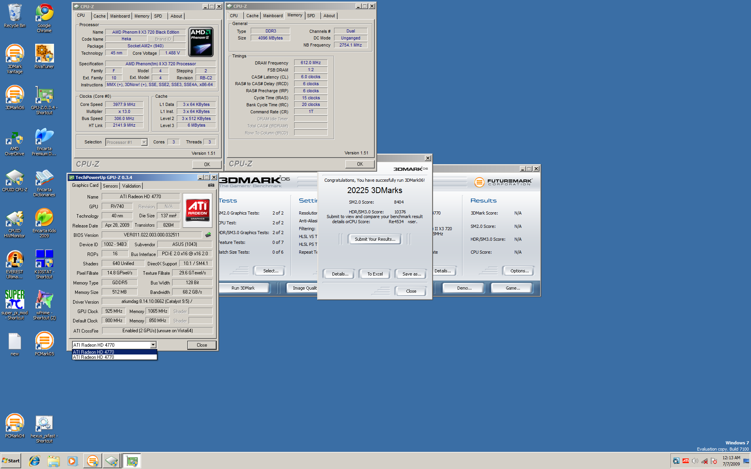Screen dimensions: 751x469
Task: Open 3DMark06 desktop shortcut
Action: tap(14, 97)
